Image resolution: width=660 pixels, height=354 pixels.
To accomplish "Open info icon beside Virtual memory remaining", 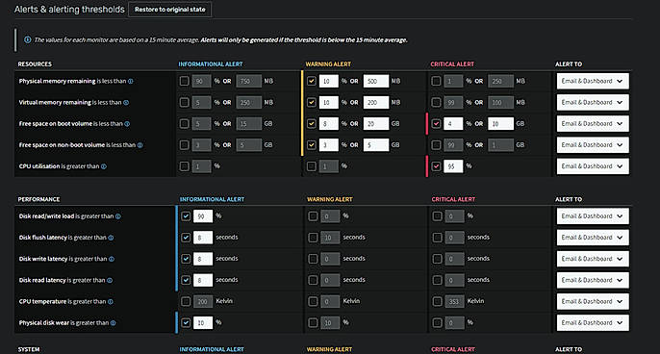I will click(x=126, y=102).
